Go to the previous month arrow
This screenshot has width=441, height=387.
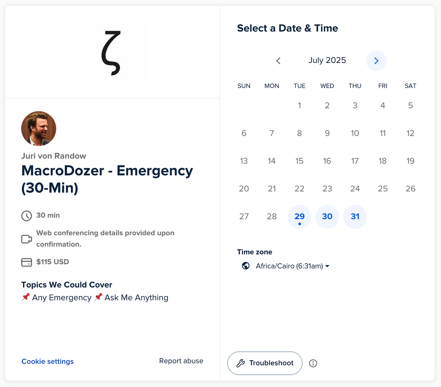coord(278,61)
